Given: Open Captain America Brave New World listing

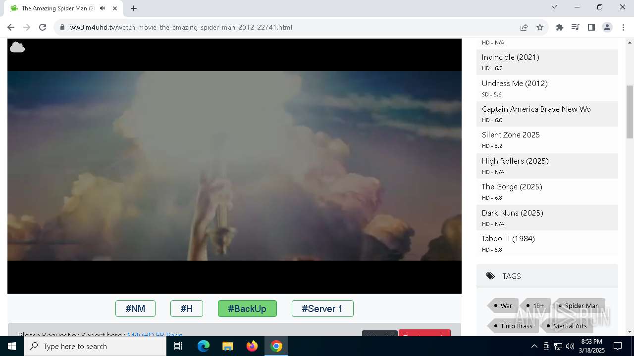Looking at the screenshot, I should point(536,109).
